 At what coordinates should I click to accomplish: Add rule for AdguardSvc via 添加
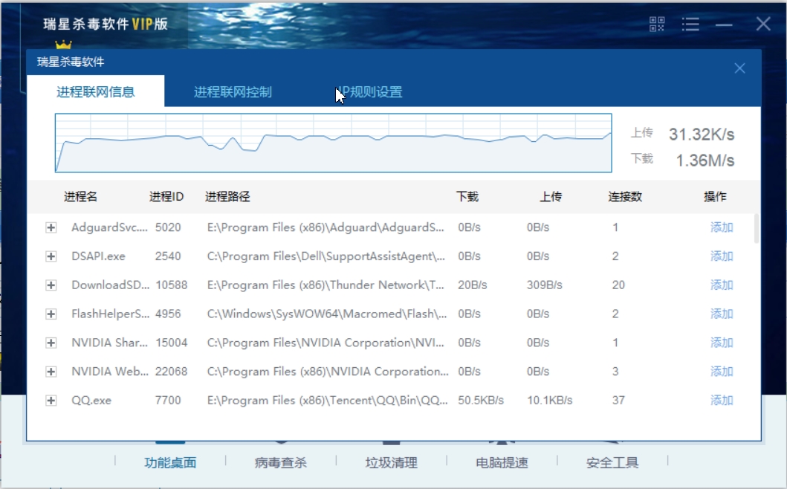tap(721, 228)
